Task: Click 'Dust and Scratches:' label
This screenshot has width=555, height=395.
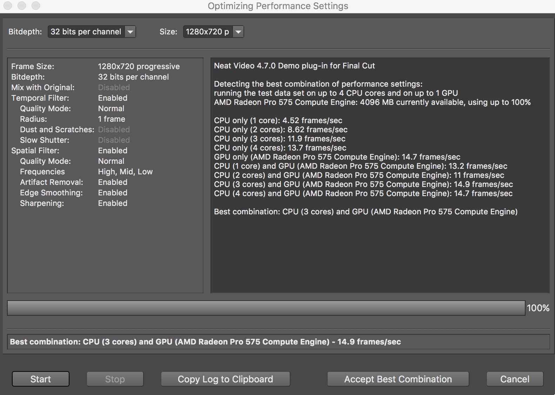Action: pyautogui.click(x=57, y=129)
